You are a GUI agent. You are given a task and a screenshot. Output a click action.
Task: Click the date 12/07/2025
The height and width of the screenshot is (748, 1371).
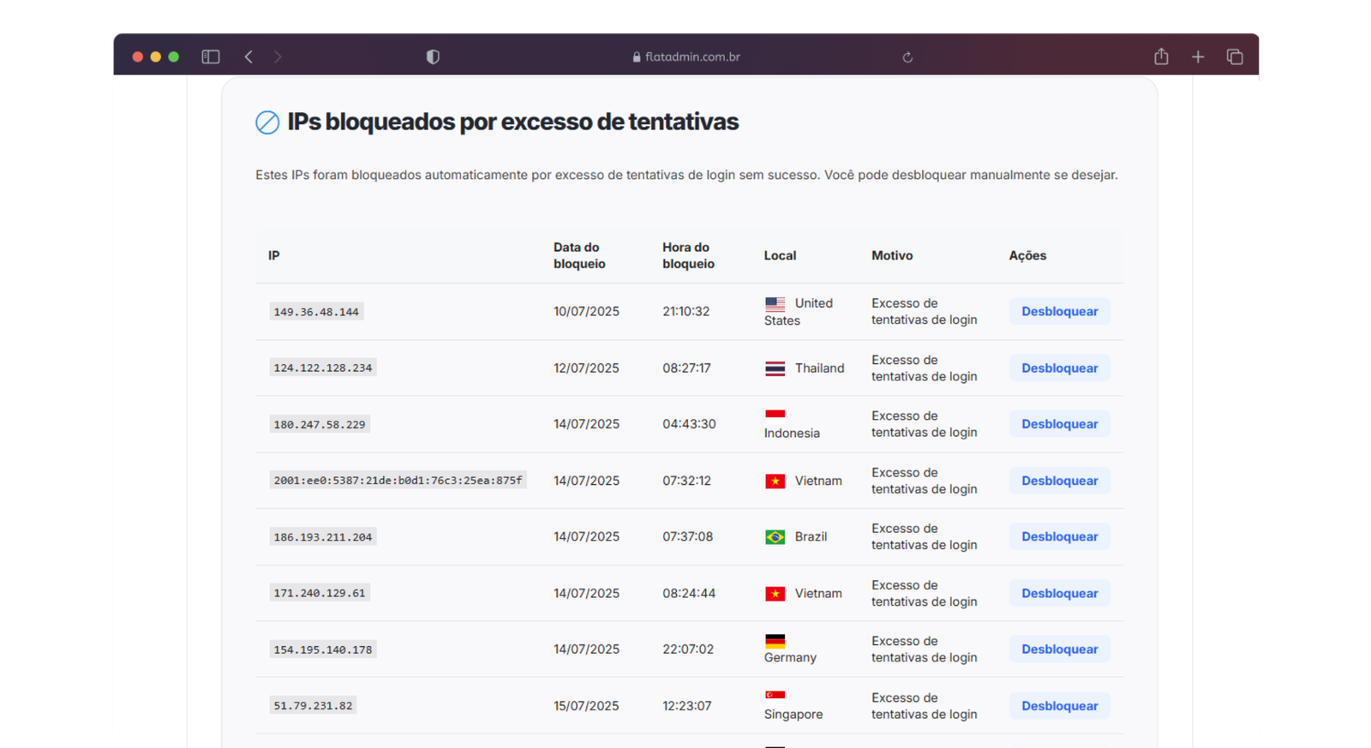click(586, 368)
